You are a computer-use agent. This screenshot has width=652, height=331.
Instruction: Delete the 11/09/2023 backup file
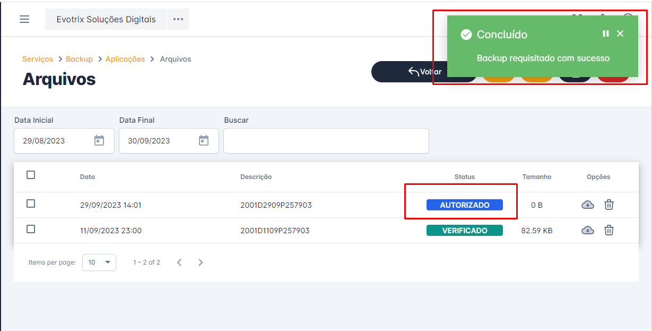(609, 230)
